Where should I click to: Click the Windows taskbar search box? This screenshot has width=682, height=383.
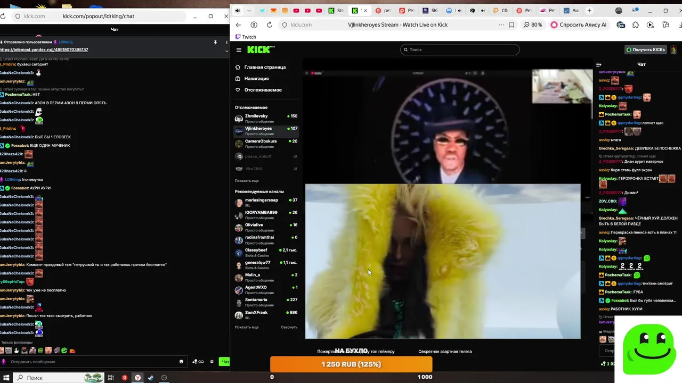[x=59, y=378]
